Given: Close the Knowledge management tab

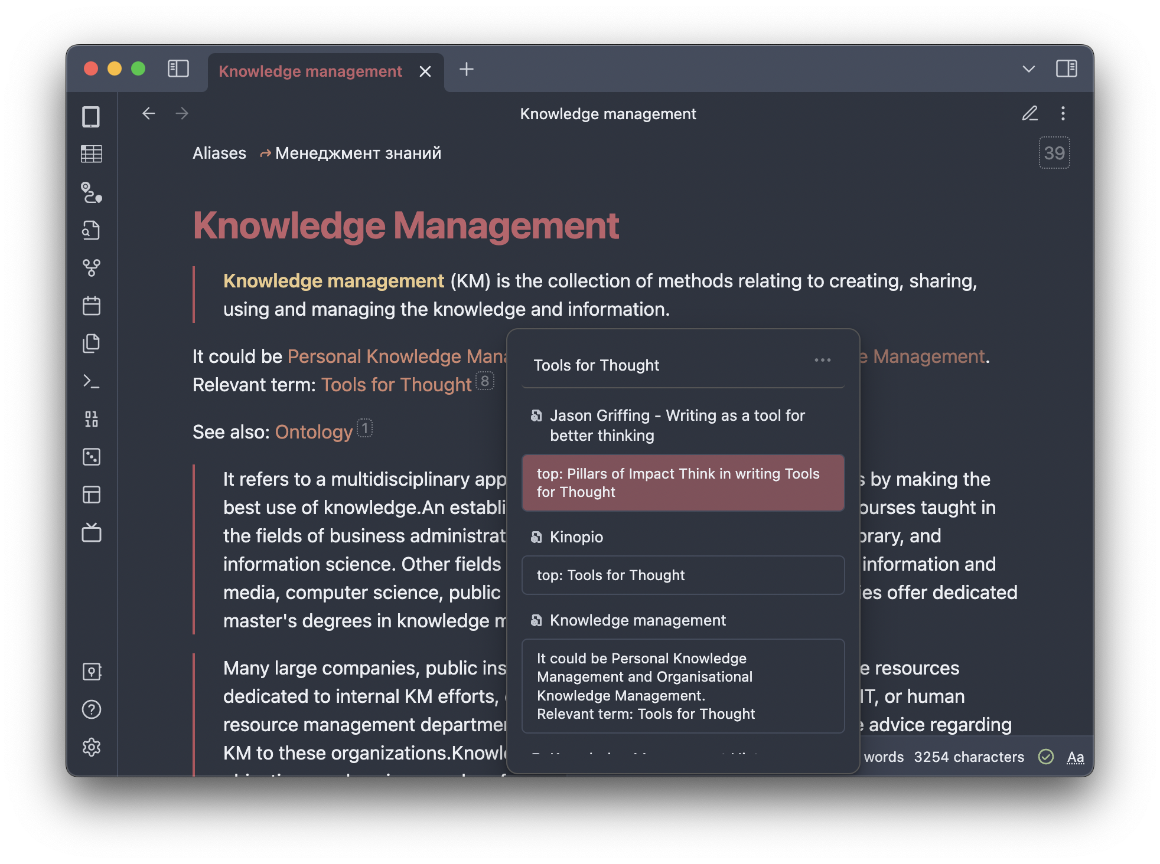Looking at the screenshot, I should point(425,71).
